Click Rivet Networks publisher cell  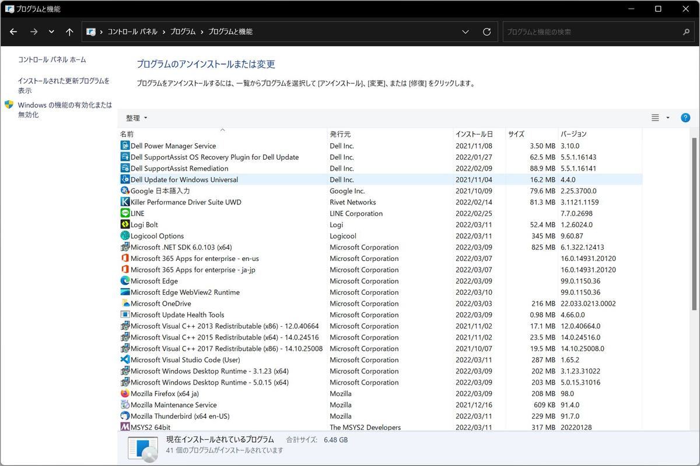pos(353,202)
